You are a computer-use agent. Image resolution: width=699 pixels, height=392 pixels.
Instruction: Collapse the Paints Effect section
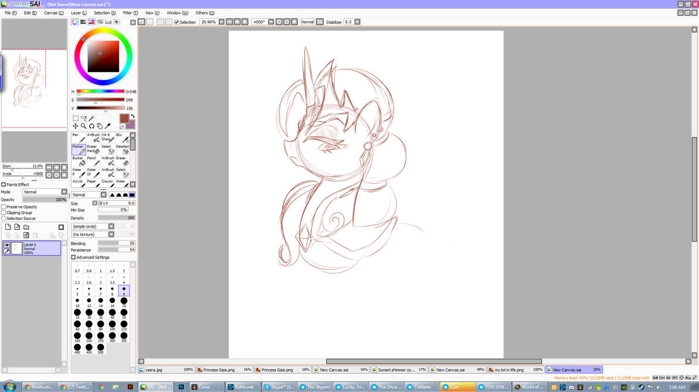(x=4, y=185)
